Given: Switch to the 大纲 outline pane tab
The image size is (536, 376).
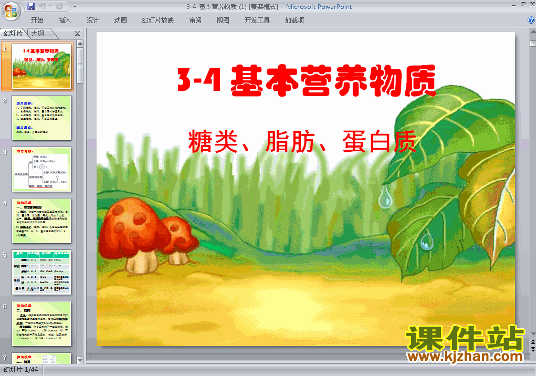Looking at the screenshot, I should (x=38, y=34).
